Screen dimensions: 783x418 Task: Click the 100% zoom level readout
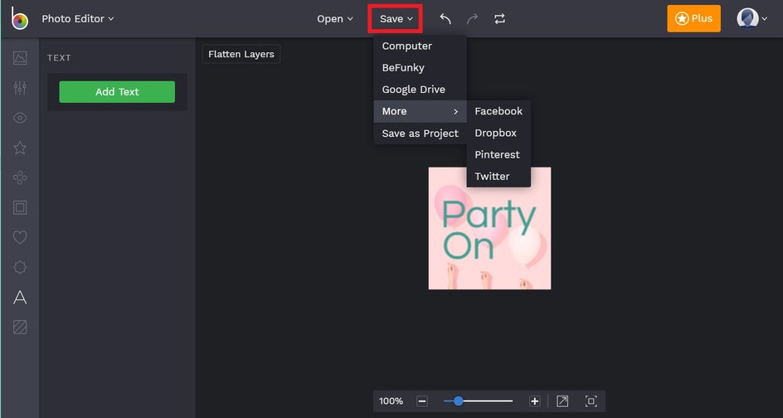pos(391,401)
